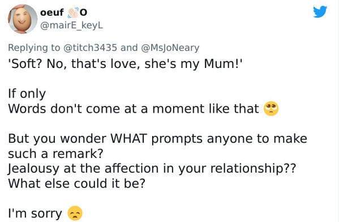
Task: Click the oeuf display name
Action: point(52,12)
